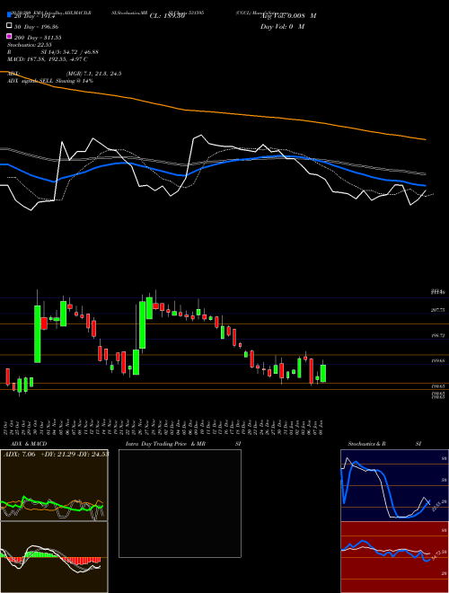
Task: Click the first date label '23 Oct' on the axis
Action: point(5,428)
